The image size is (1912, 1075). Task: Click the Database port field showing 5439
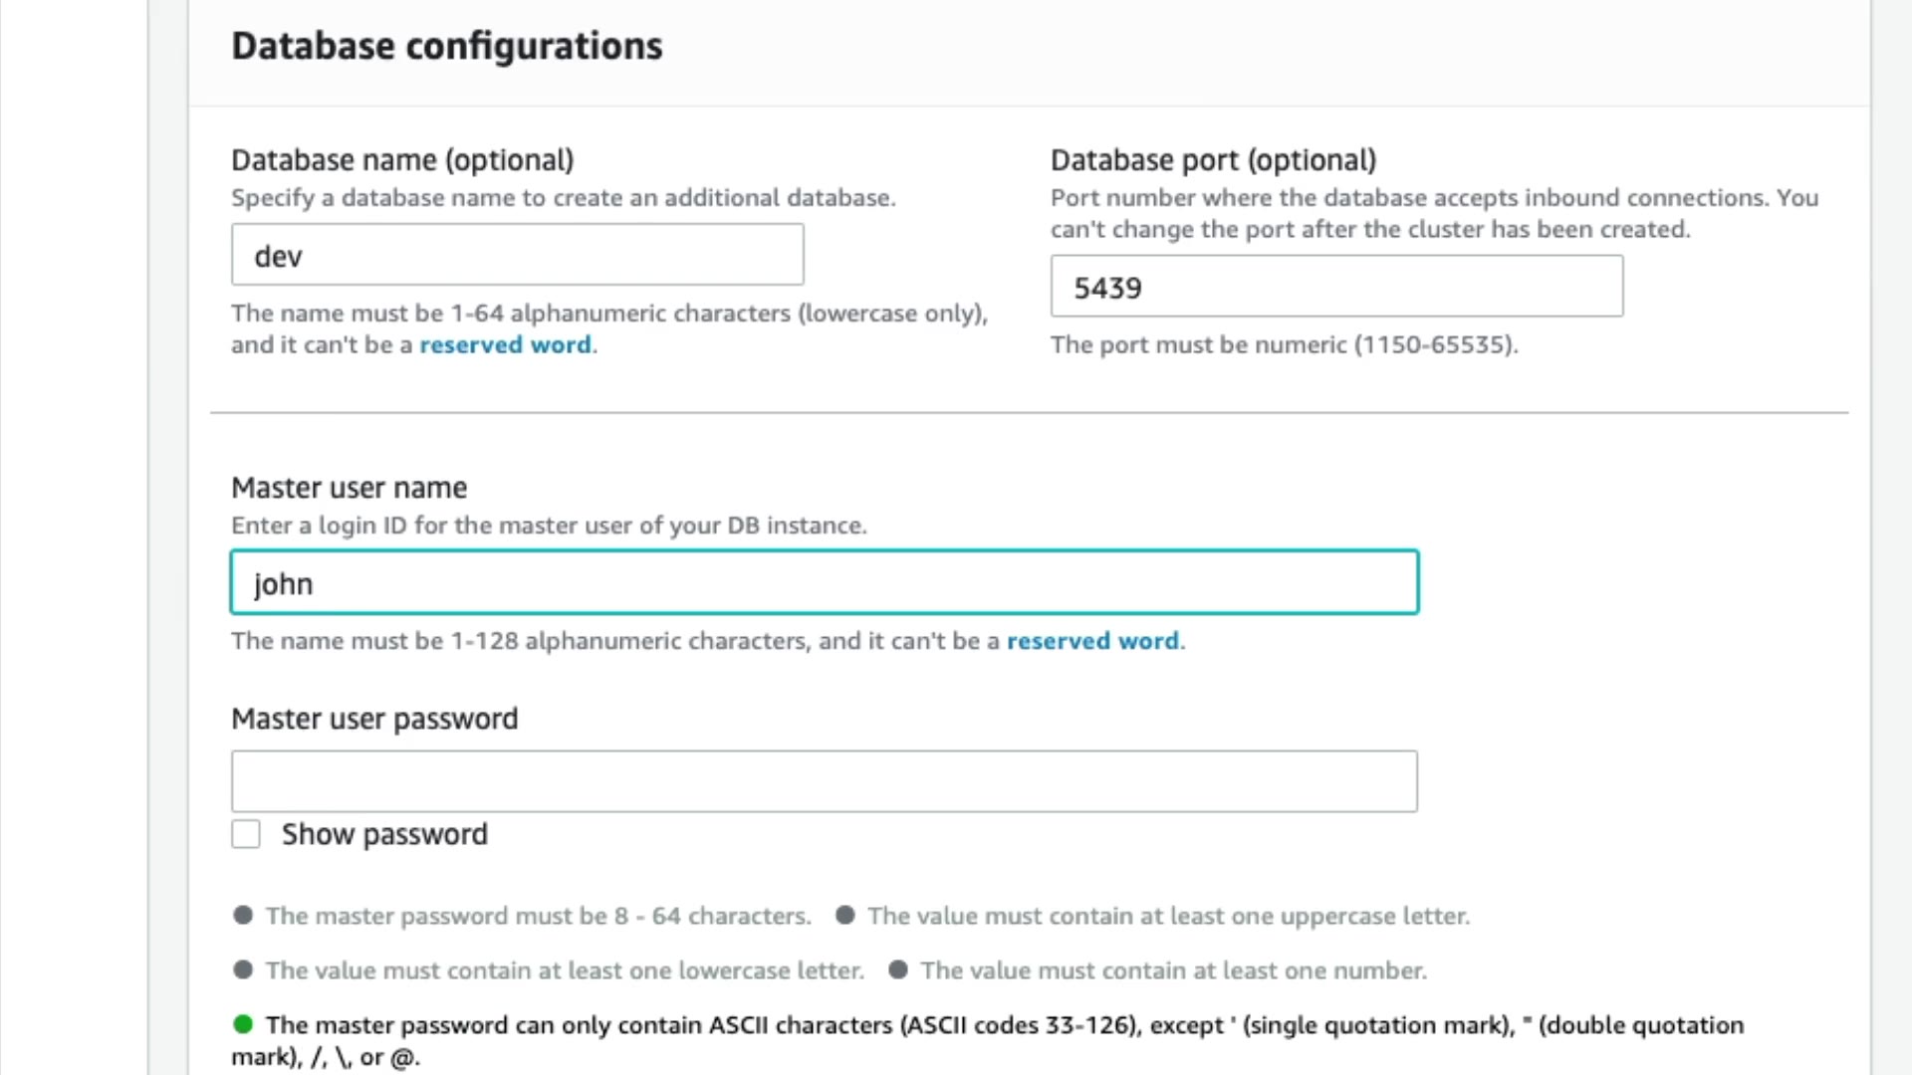(1335, 287)
